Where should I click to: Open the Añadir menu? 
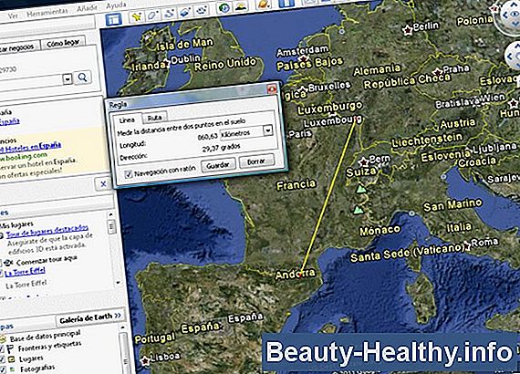(x=87, y=8)
